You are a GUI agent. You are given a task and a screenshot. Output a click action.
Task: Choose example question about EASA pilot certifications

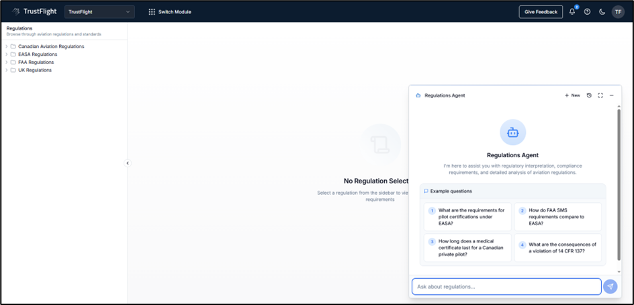point(467,216)
